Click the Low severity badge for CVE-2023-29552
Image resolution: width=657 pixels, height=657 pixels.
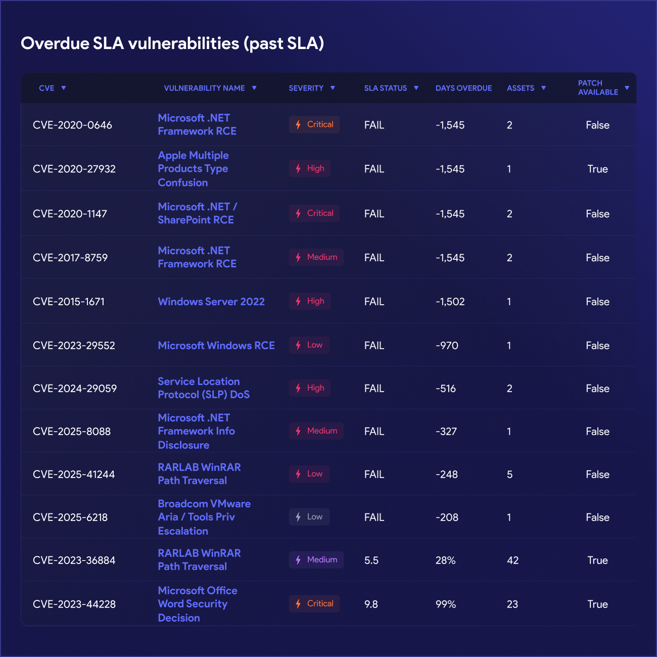[x=309, y=345]
